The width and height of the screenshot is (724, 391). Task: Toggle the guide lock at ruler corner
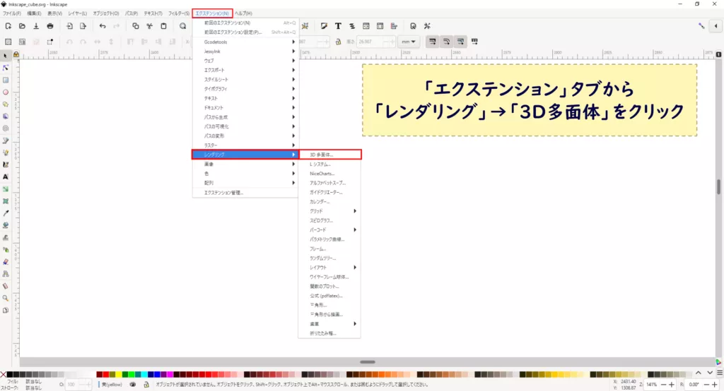coord(16,54)
